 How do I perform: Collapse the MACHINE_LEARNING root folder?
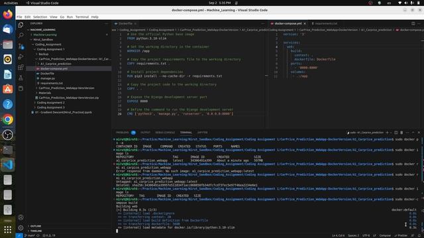(42, 30)
